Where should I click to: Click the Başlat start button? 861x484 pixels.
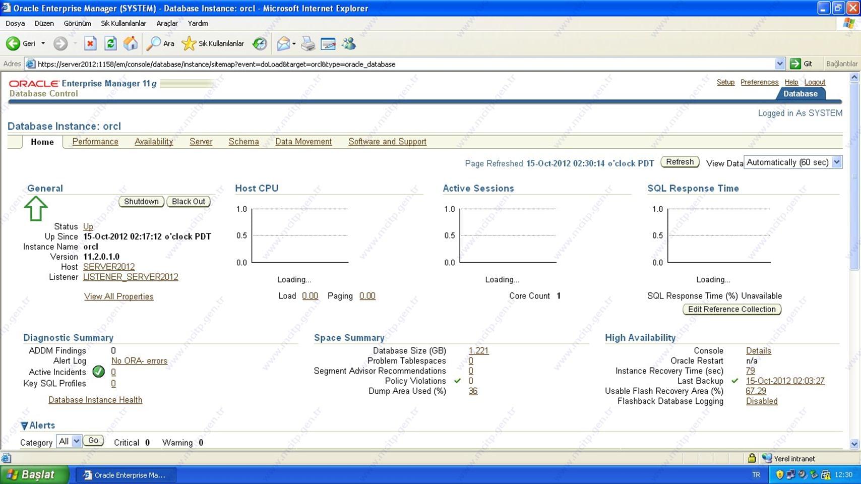[34, 474]
